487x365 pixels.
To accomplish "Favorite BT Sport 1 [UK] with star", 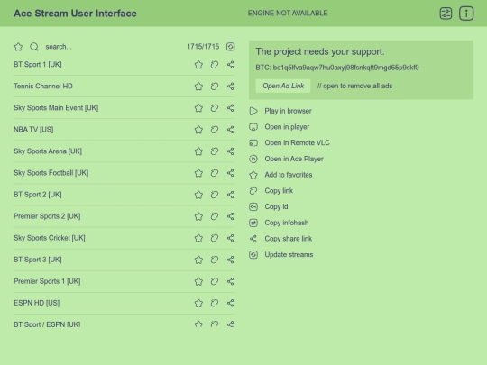I will pyautogui.click(x=198, y=65).
